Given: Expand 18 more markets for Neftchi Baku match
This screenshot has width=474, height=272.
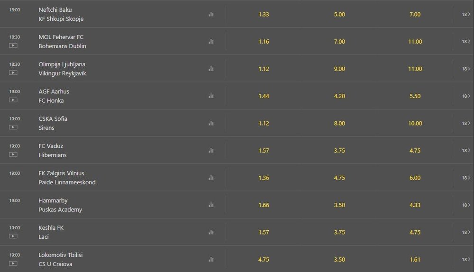Looking at the screenshot, I should tap(466, 14).
